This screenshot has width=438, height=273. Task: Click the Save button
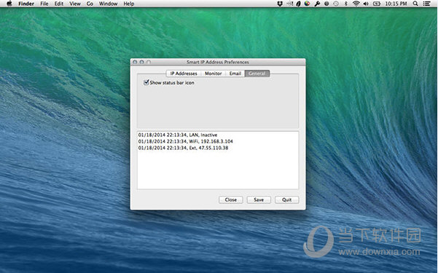259,200
